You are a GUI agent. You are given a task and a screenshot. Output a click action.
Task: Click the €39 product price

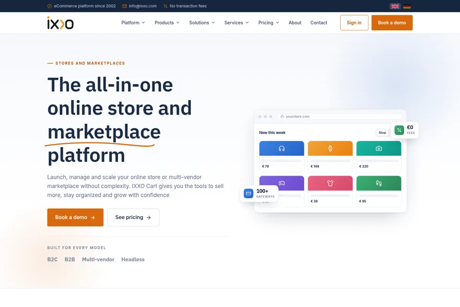pos(314,201)
